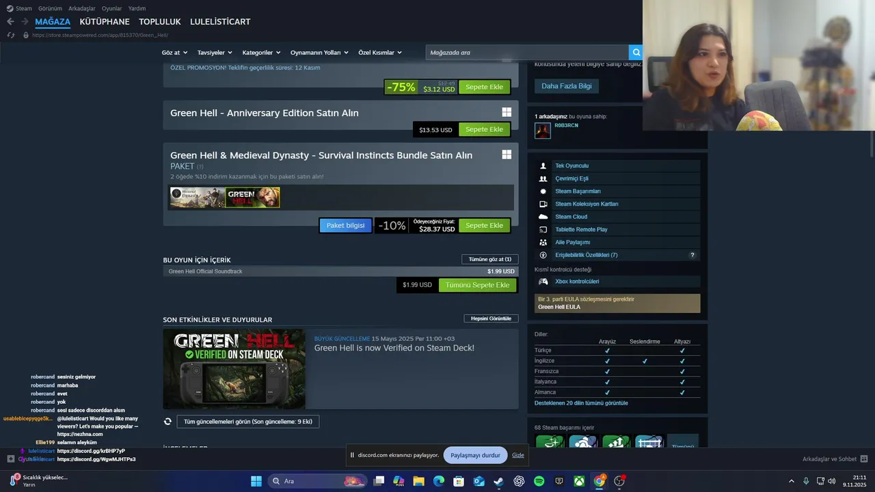
Task: Expand the Oynamanın Yolları dropdown
Action: 319,53
